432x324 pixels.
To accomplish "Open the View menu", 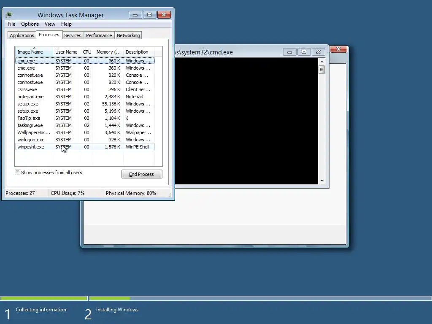I will coord(50,24).
